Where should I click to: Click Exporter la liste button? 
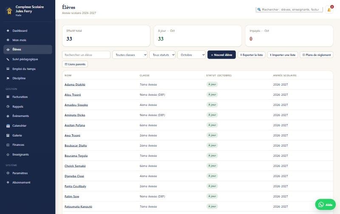point(252,55)
